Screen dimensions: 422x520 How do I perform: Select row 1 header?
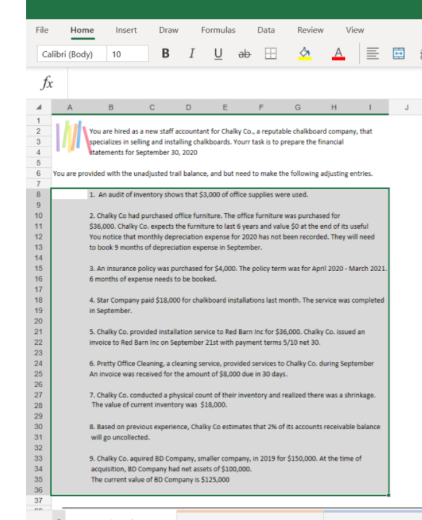tap(38, 121)
